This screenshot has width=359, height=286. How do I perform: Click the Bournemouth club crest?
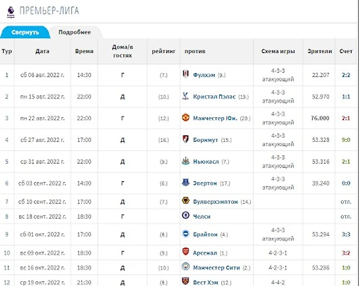(185, 140)
